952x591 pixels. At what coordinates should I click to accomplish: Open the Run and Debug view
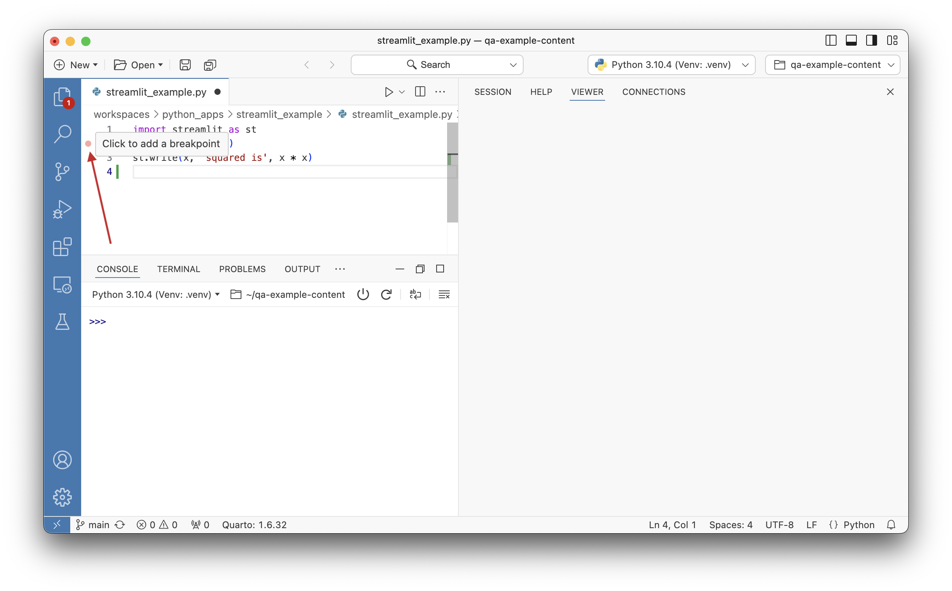(x=62, y=209)
